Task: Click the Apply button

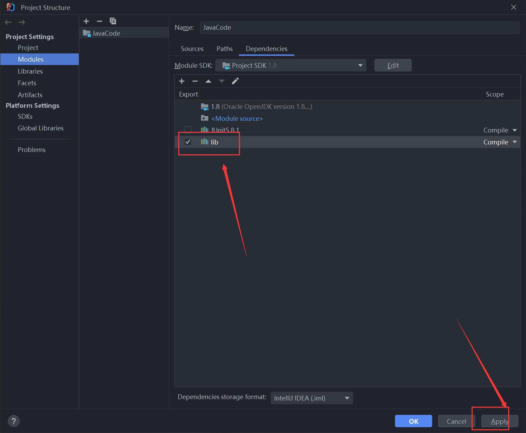Action: [x=500, y=421]
